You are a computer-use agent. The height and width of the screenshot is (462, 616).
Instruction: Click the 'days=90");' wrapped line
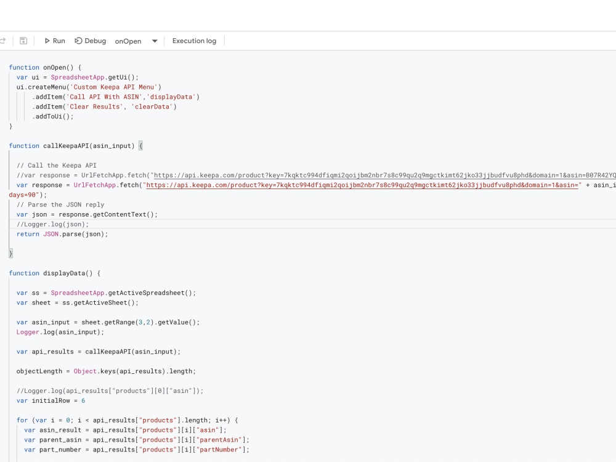(x=28, y=195)
